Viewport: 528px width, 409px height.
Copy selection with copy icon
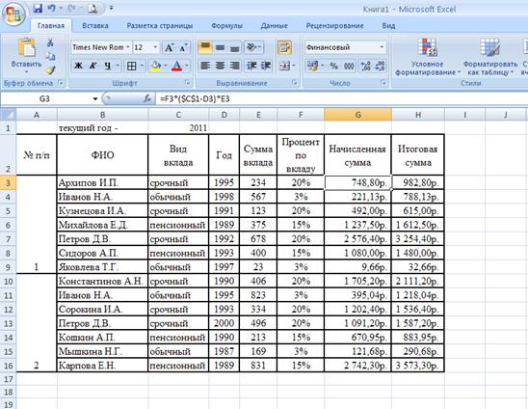click(x=50, y=56)
